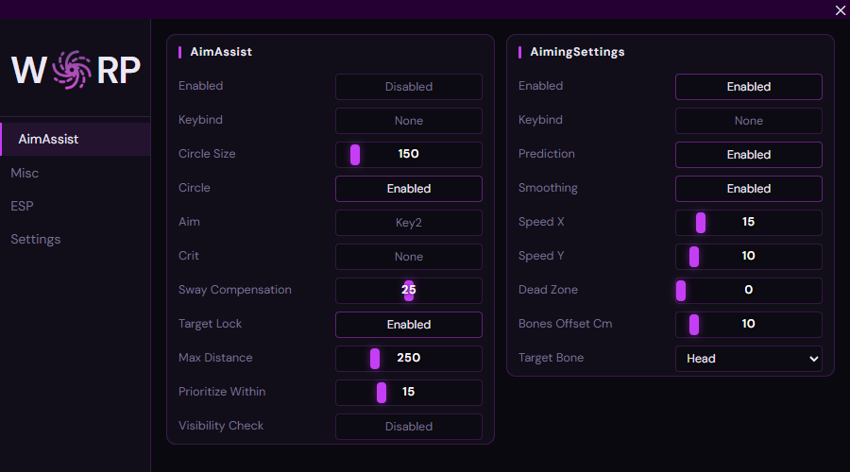Set the AimAssist Keybind button
Image resolution: width=850 pixels, height=472 pixels.
coord(408,121)
